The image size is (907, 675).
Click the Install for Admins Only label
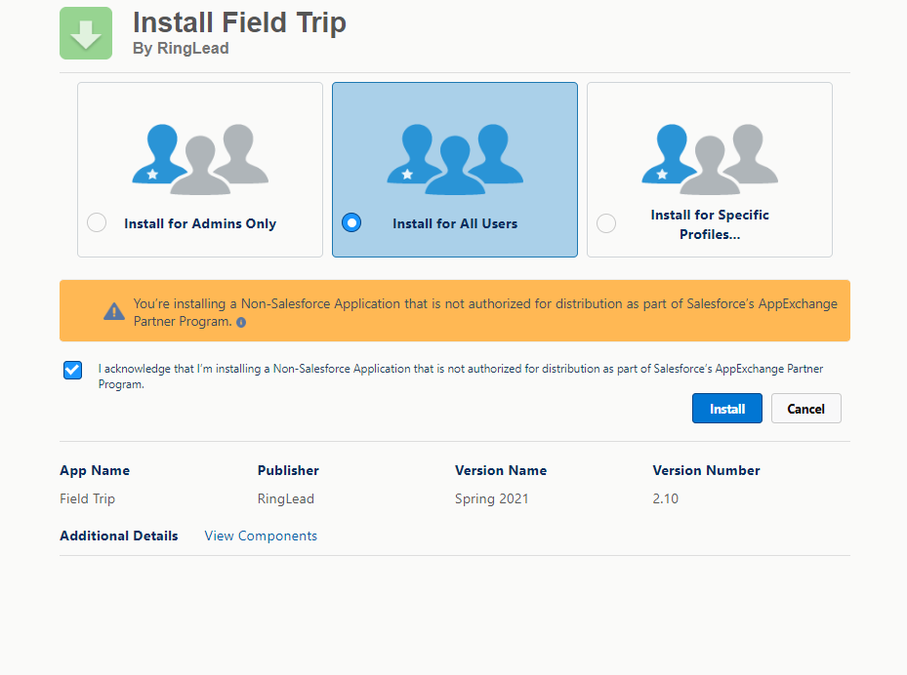point(200,223)
